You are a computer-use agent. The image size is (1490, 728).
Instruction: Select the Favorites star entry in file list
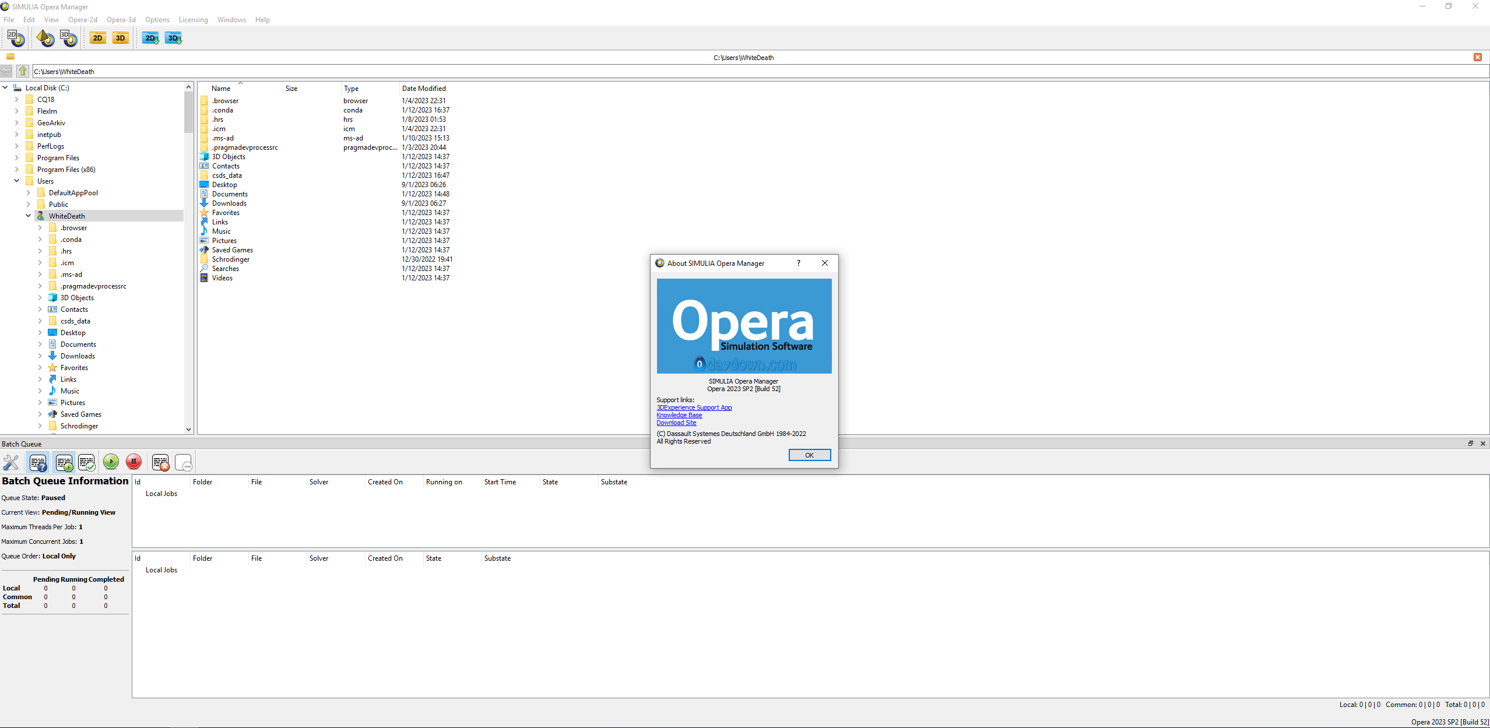[x=226, y=213]
